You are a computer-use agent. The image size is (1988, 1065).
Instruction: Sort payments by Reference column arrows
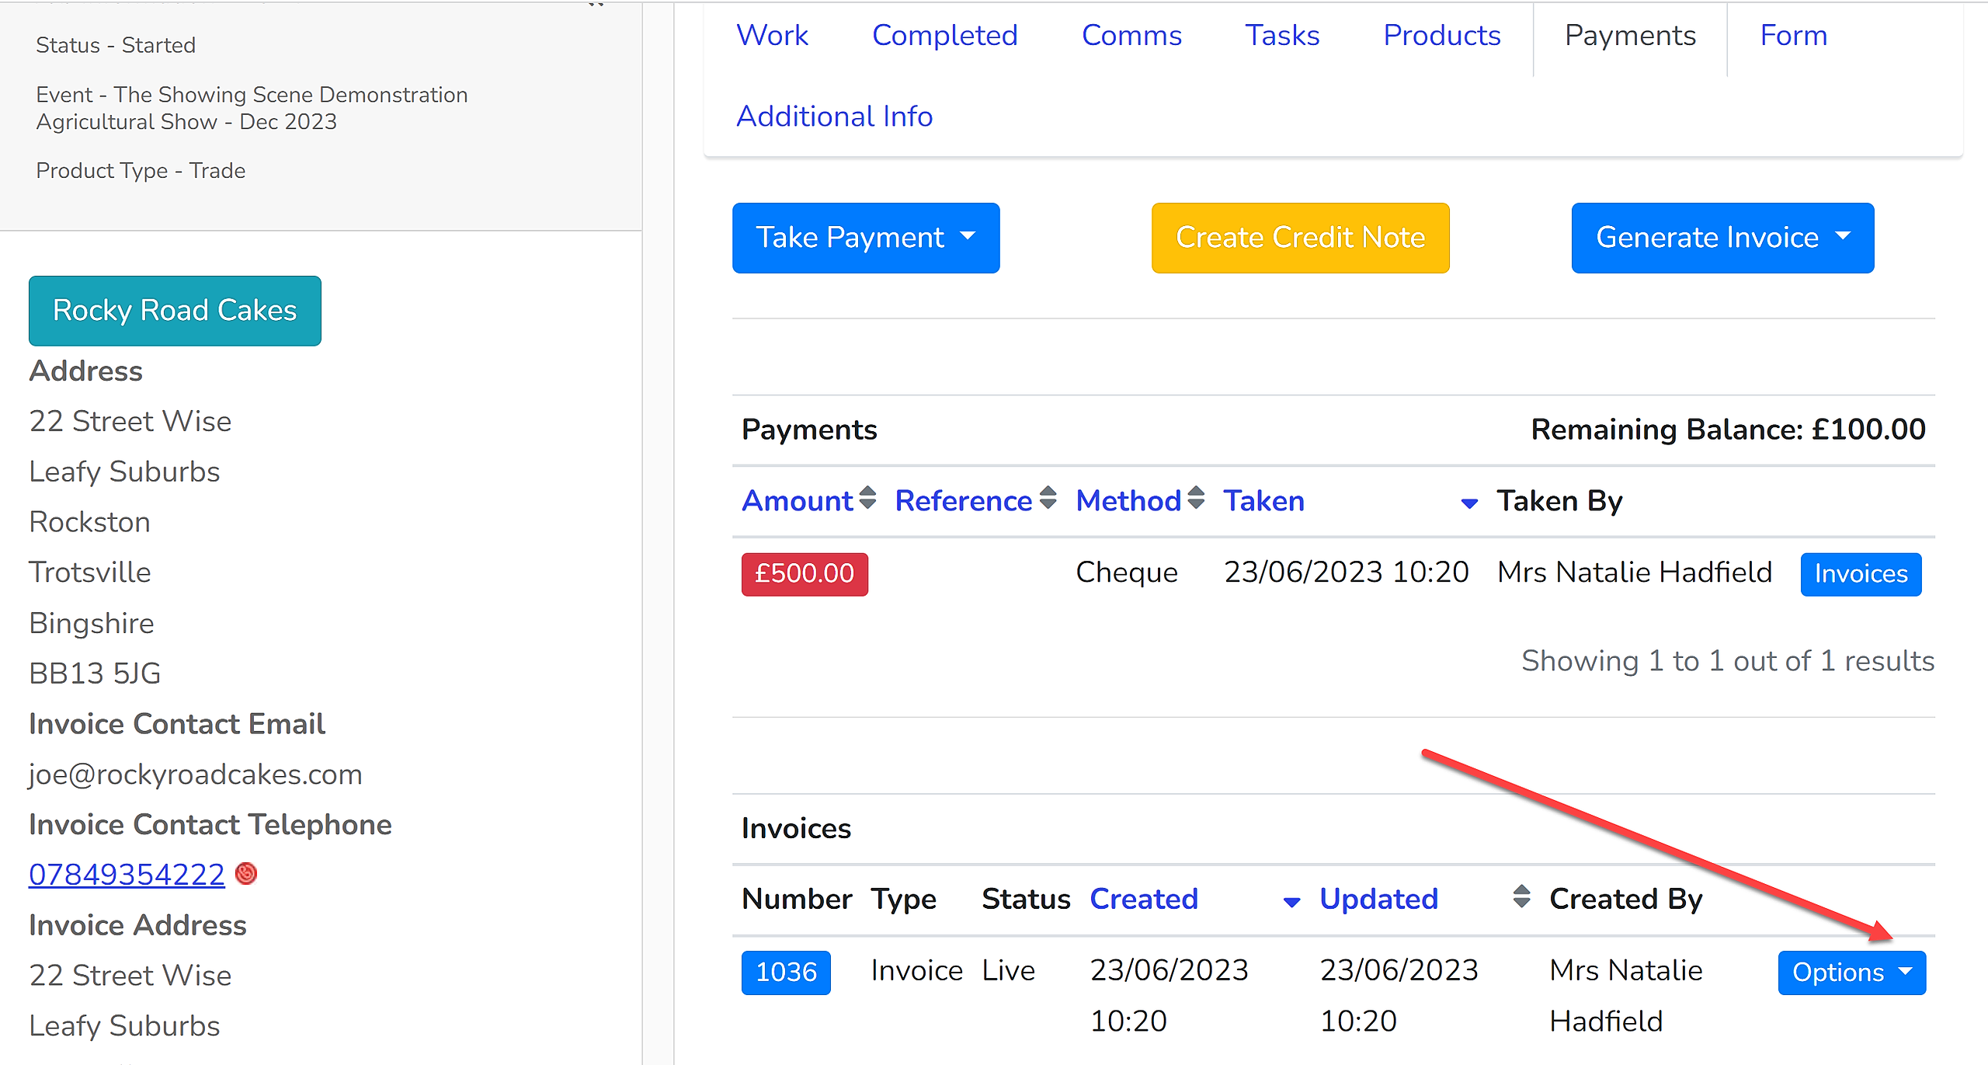coord(1048,498)
